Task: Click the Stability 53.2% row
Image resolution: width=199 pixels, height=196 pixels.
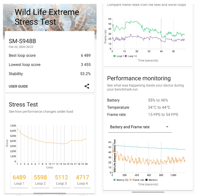Action: pos(50,74)
